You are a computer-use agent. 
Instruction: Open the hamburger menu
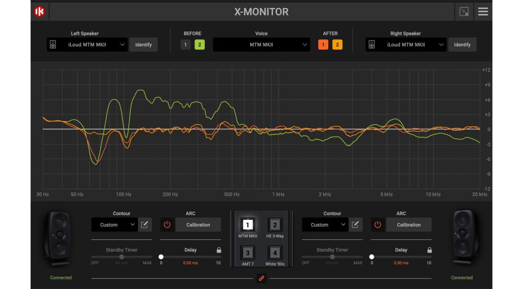coord(483,11)
